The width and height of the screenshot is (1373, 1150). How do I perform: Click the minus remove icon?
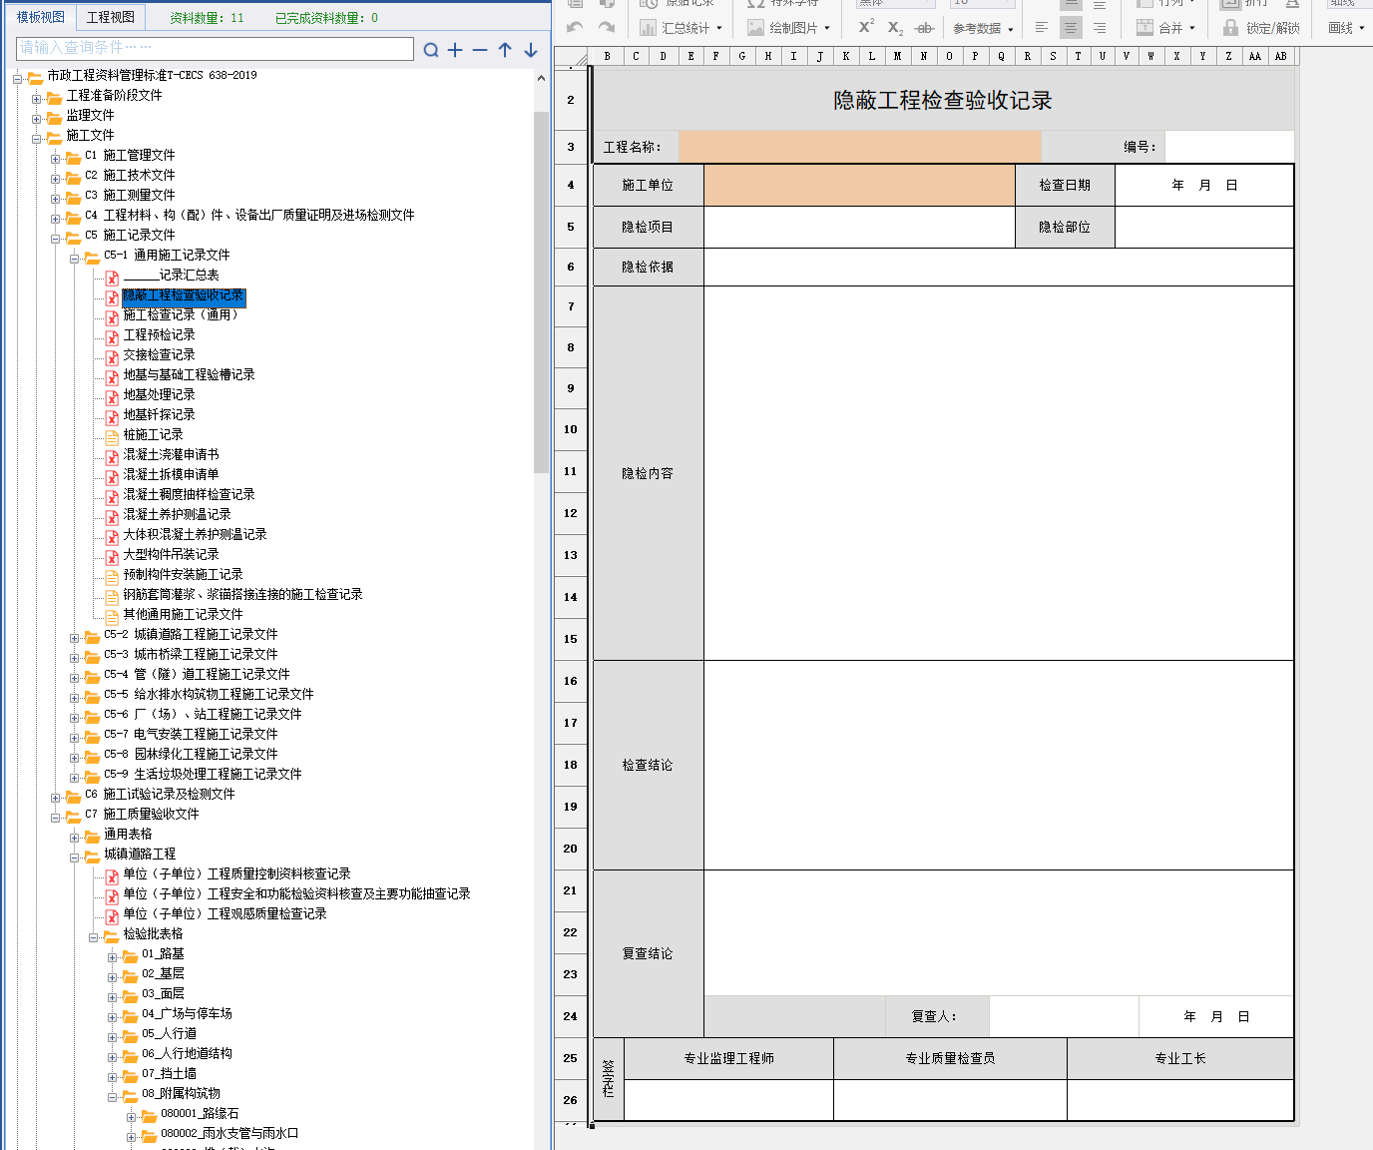(480, 50)
